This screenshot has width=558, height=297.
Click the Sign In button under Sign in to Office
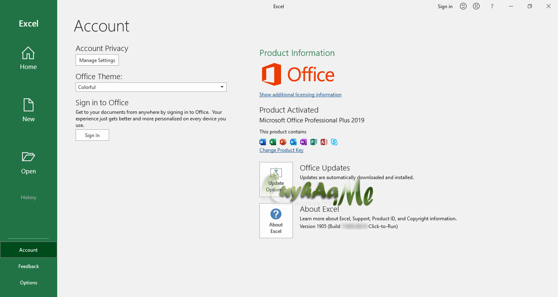tap(92, 135)
